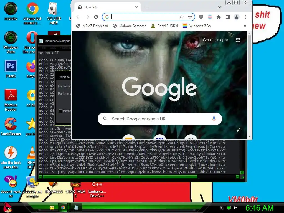Click the Notepad horizontal scrollbar left arrow
This screenshot has height=213, width=284.
click(x=41, y=176)
